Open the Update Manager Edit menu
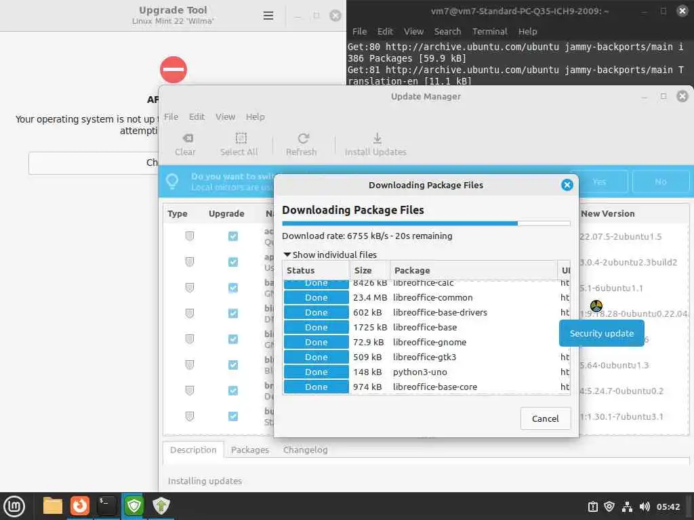694x520 pixels. pyautogui.click(x=197, y=116)
